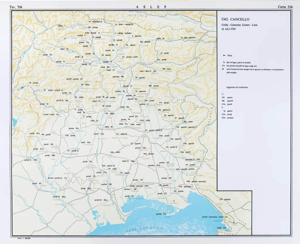
Task: Click the TRIESTE city label
Action: click(x=219, y=221)
